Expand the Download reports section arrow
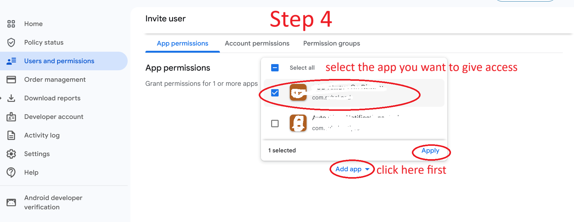The height and width of the screenshot is (222, 574). pos(1,98)
